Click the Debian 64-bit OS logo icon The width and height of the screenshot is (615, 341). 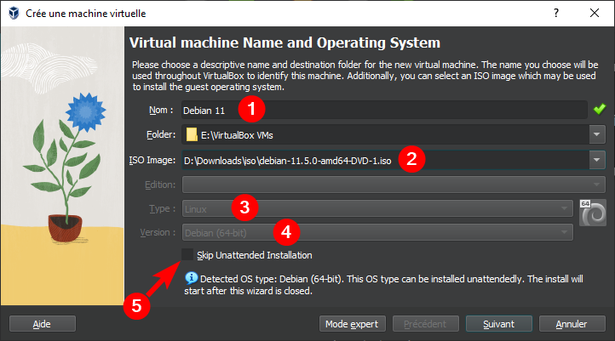pos(593,213)
